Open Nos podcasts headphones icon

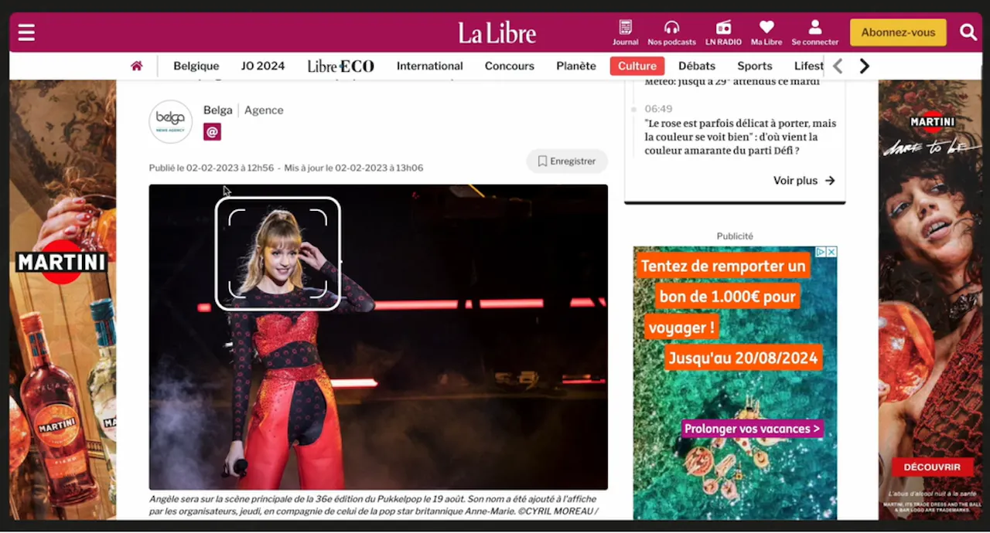click(671, 27)
